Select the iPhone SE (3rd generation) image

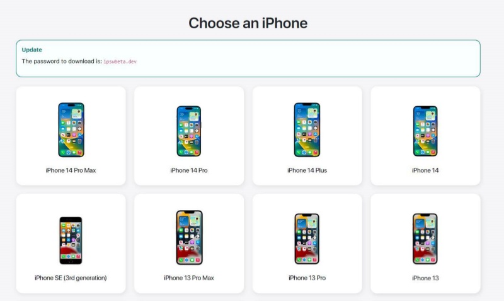tap(71, 241)
